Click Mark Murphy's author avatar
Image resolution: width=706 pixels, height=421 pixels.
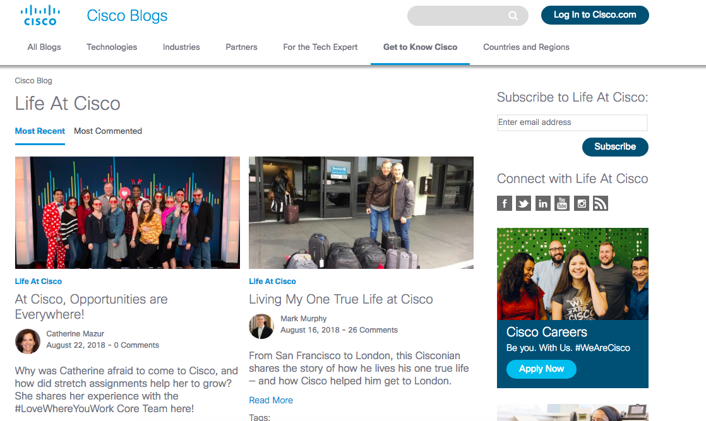261,326
